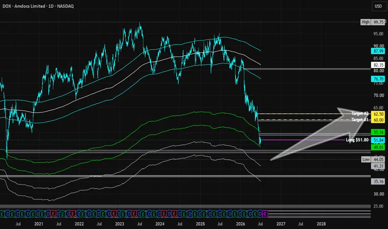Click the red earnings marker right of 2024

[164, 214]
